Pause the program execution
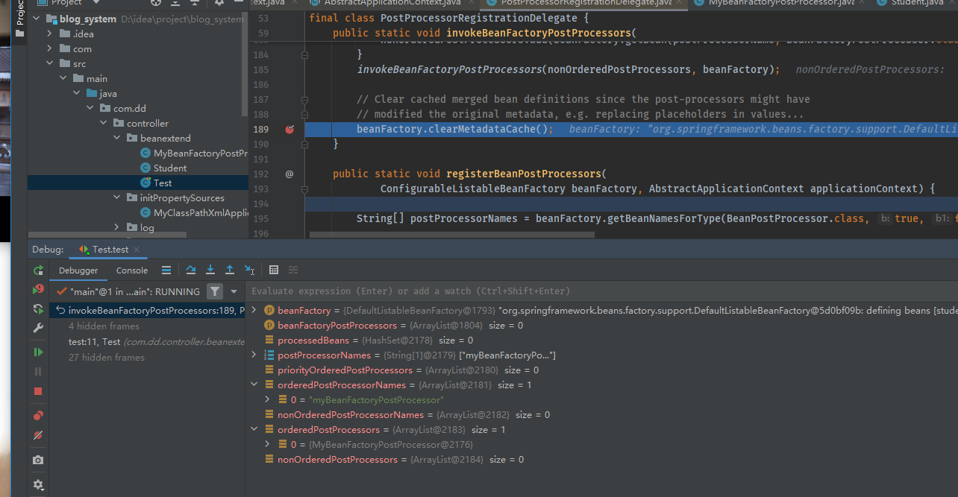This screenshot has height=497, width=958. pos(38,371)
